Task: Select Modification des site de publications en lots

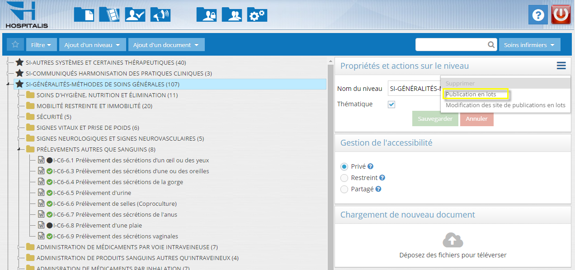Action: [x=505, y=105]
